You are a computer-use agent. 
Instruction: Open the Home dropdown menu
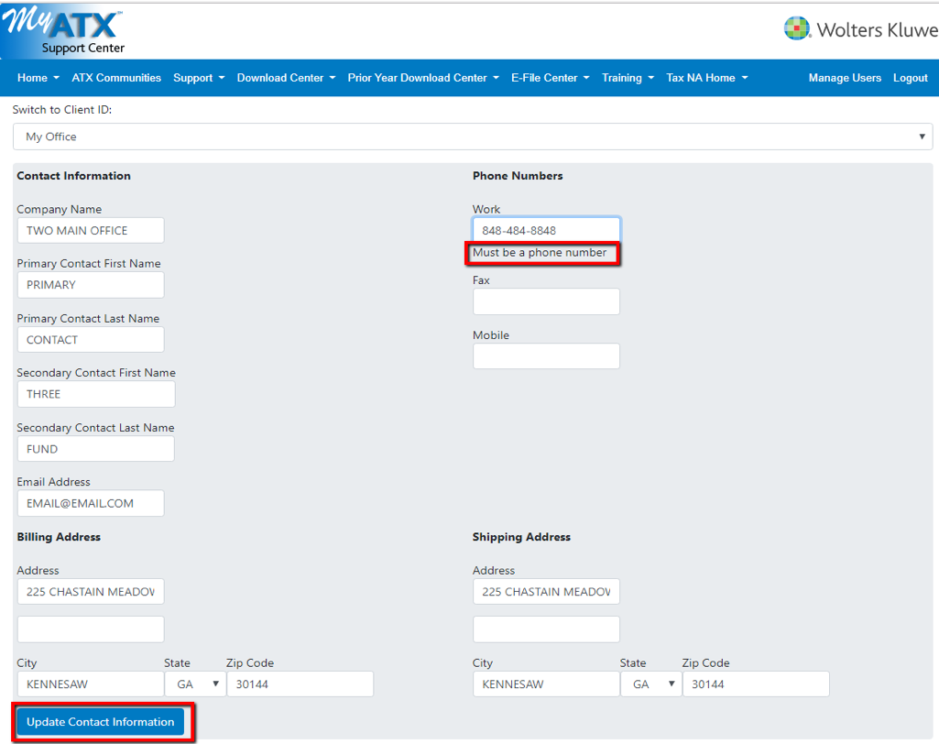click(x=38, y=78)
